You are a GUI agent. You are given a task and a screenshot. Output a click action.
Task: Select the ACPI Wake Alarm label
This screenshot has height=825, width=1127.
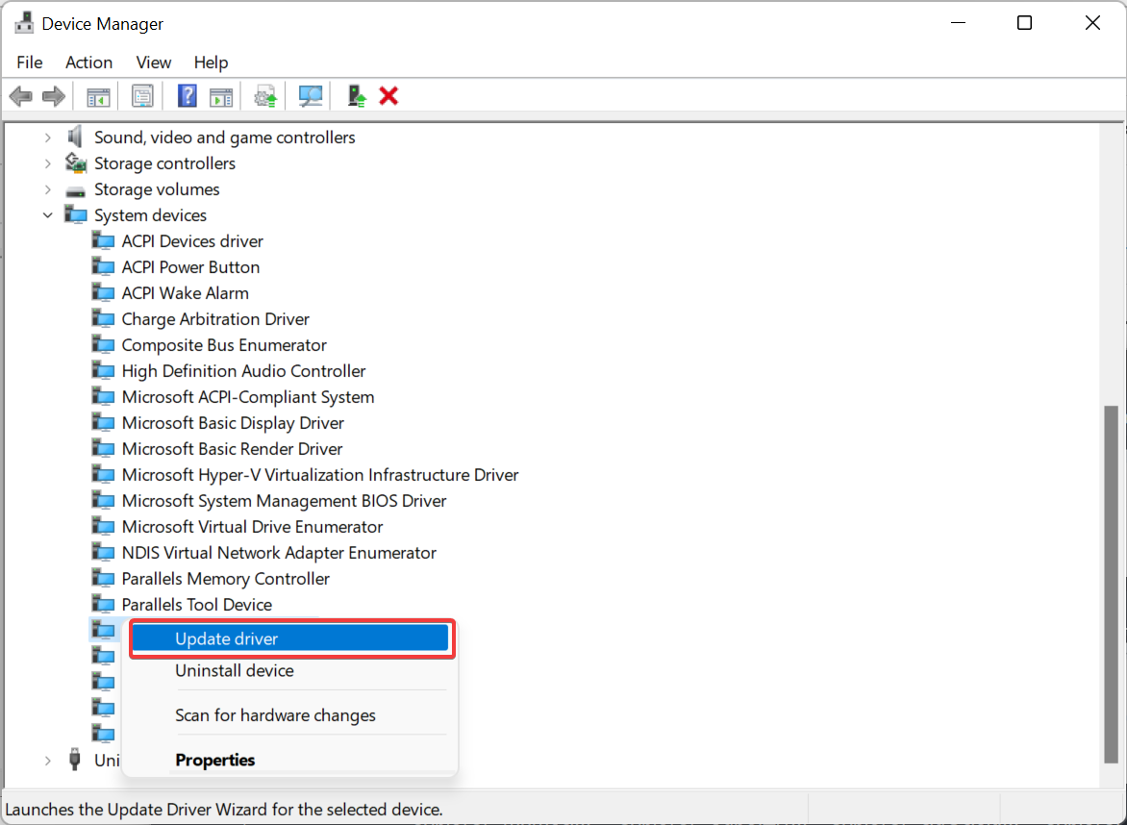(186, 292)
